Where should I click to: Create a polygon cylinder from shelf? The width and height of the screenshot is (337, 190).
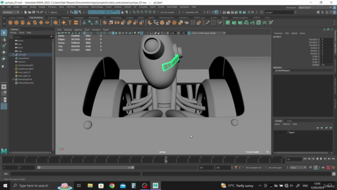(x=23, y=23)
